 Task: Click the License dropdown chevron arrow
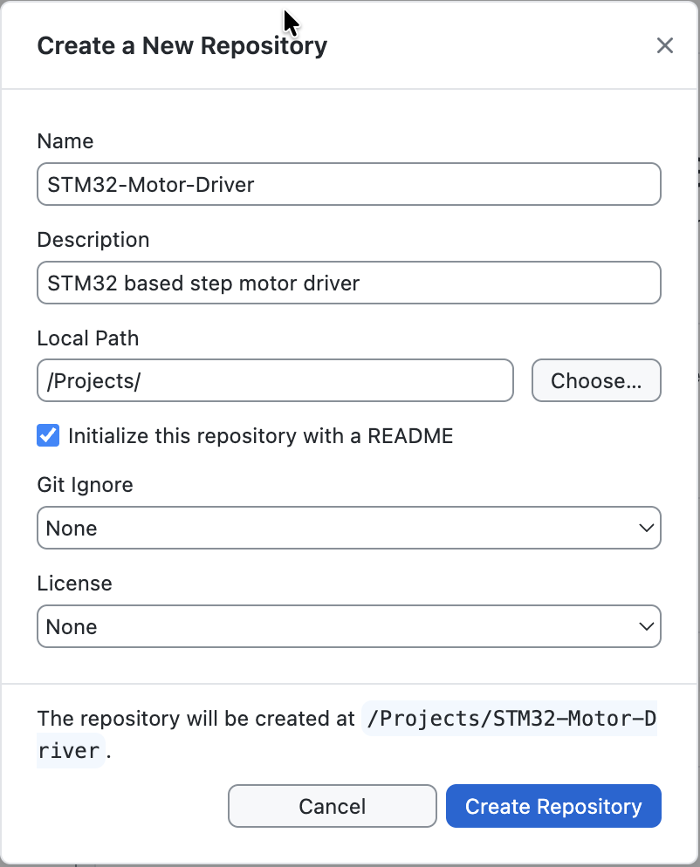pyautogui.click(x=645, y=626)
